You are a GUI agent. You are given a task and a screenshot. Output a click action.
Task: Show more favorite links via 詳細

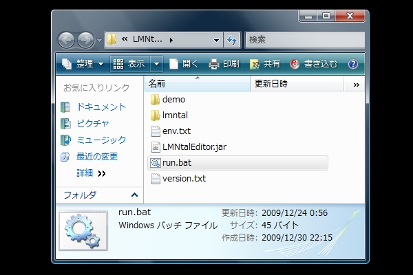click(91, 173)
